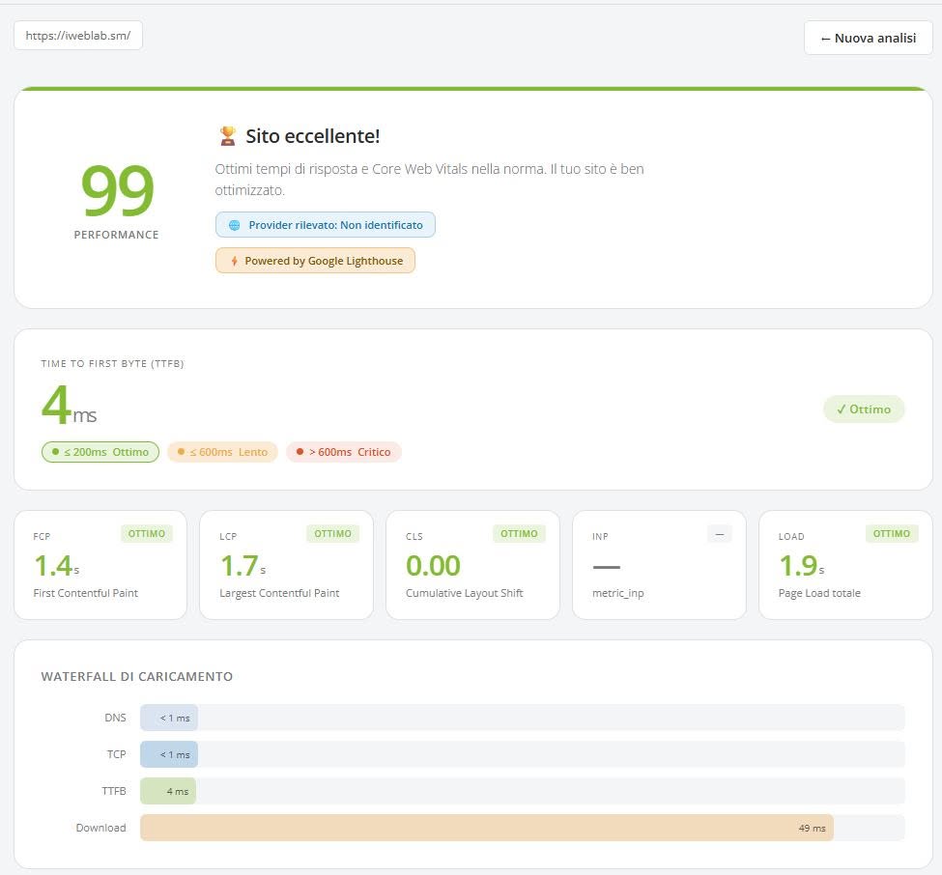The image size is (942, 875).
Task: Click the 99 performance score
Action: point(118,190)
